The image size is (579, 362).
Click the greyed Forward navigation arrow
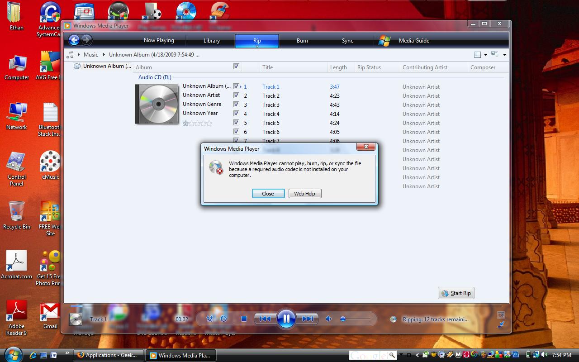point(86,40)
